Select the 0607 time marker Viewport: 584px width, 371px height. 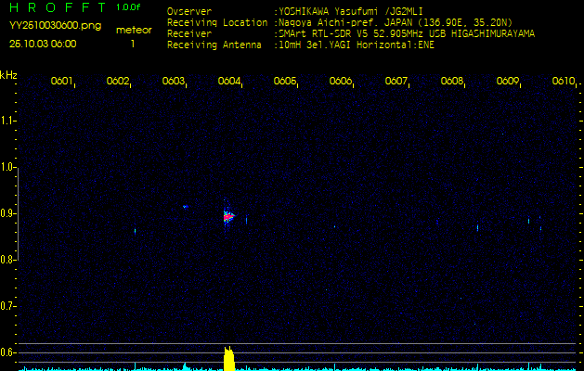pyautogui.click(x=396, y=82)
